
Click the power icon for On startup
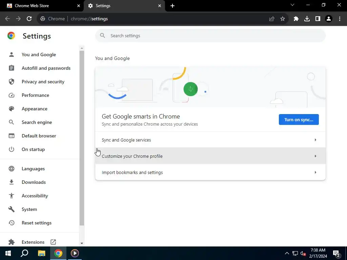pos(12,149)
